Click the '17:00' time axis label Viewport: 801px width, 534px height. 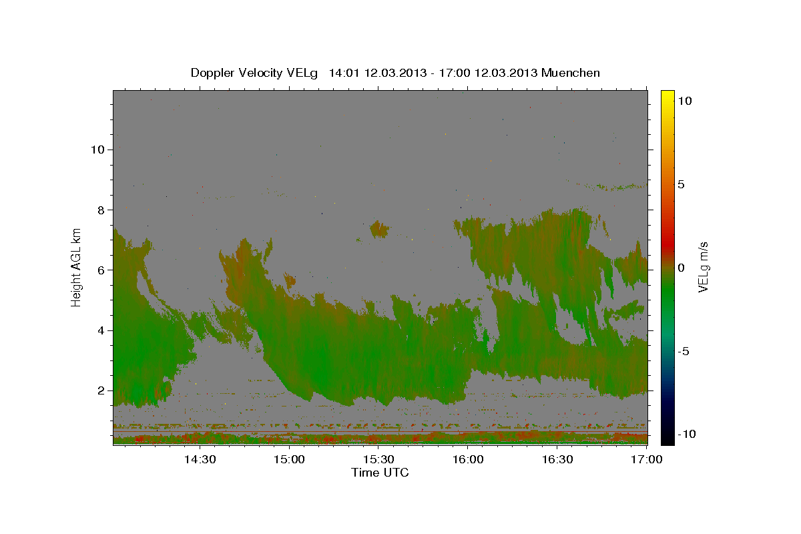[647, 460]
